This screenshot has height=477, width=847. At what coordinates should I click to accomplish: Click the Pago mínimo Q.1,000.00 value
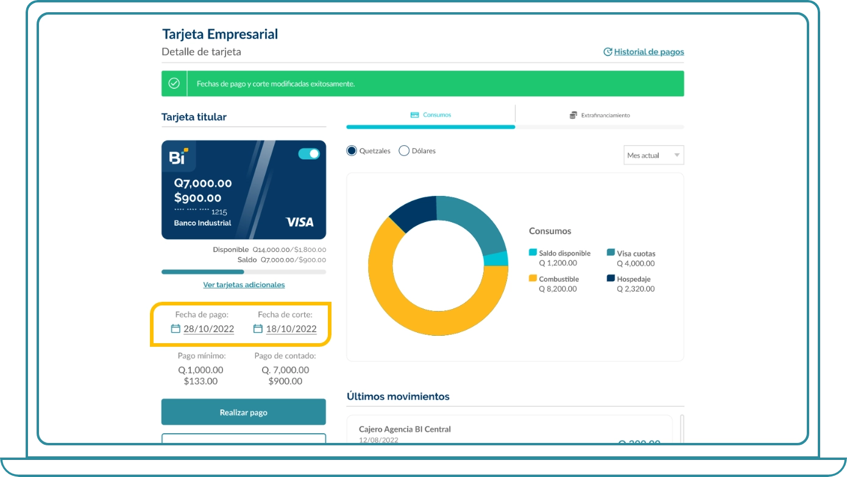200,370
